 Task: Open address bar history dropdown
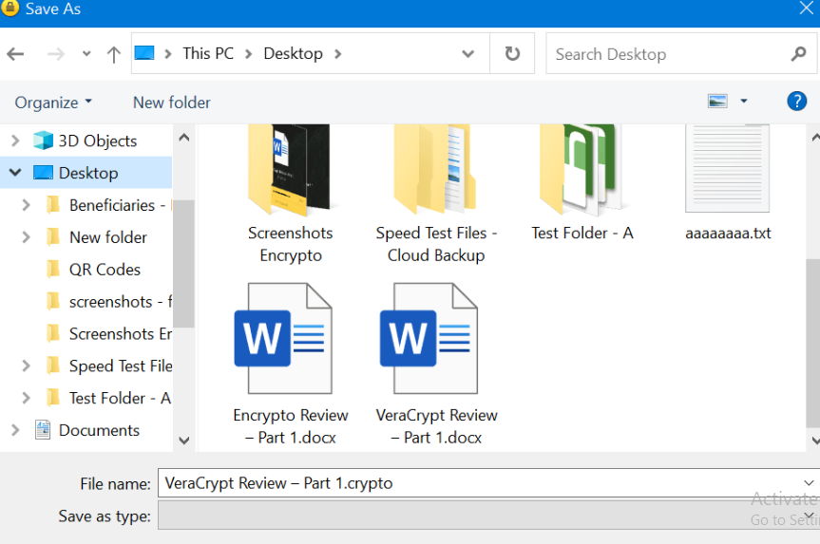(468, 54)
